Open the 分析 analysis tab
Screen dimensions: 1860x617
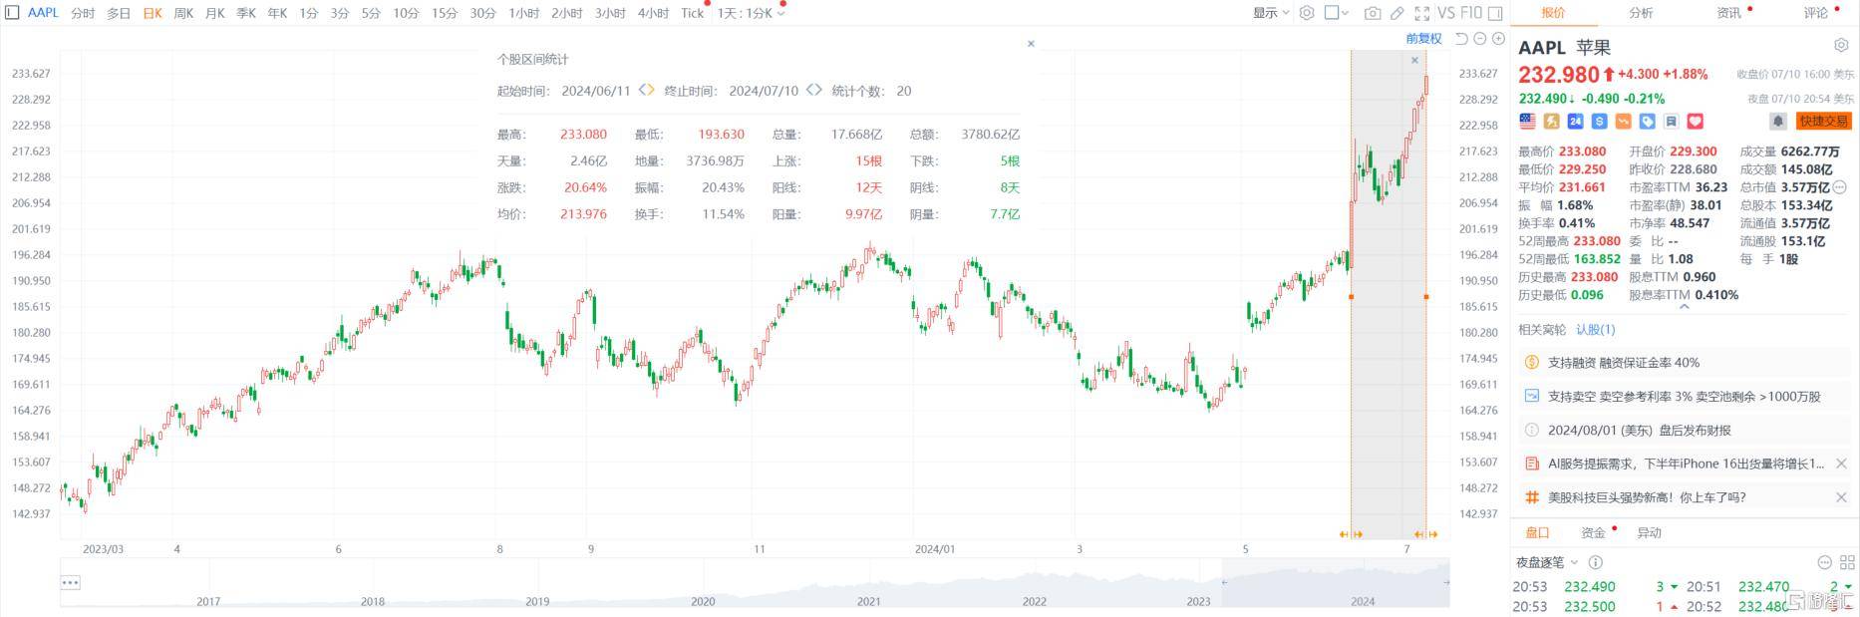click(x=1641, y=13)
